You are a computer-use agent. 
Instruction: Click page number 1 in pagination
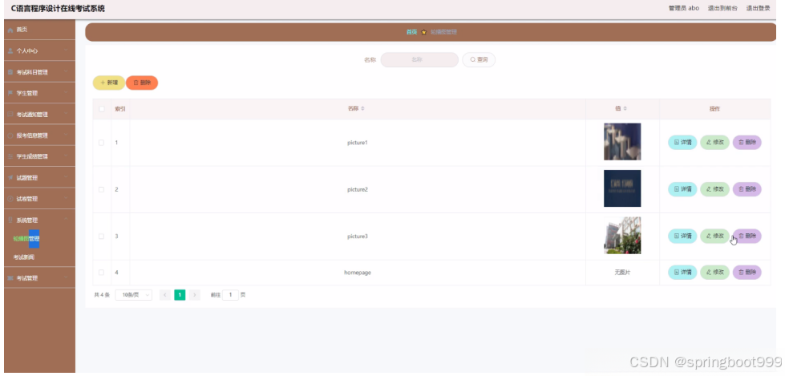click(x=180, y=295)
